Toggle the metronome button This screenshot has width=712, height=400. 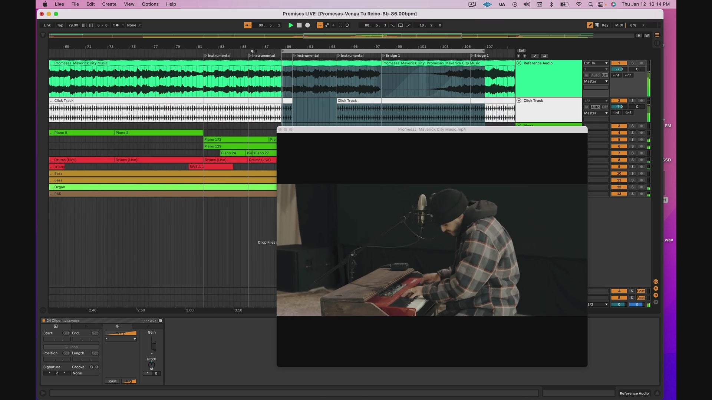(116, 25)
